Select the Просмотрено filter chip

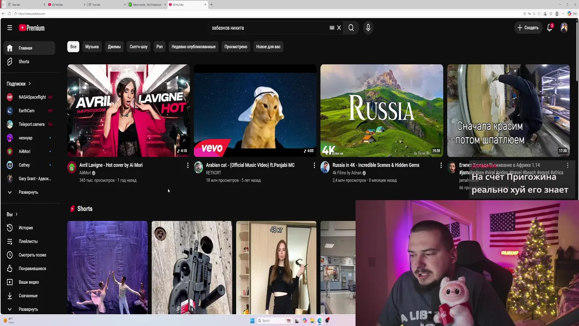236,47
